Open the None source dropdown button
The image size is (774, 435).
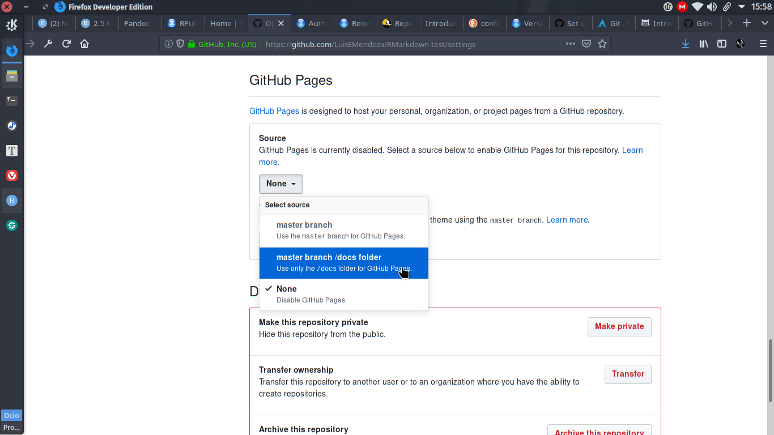pyautogui.click(x=281, y=184)
